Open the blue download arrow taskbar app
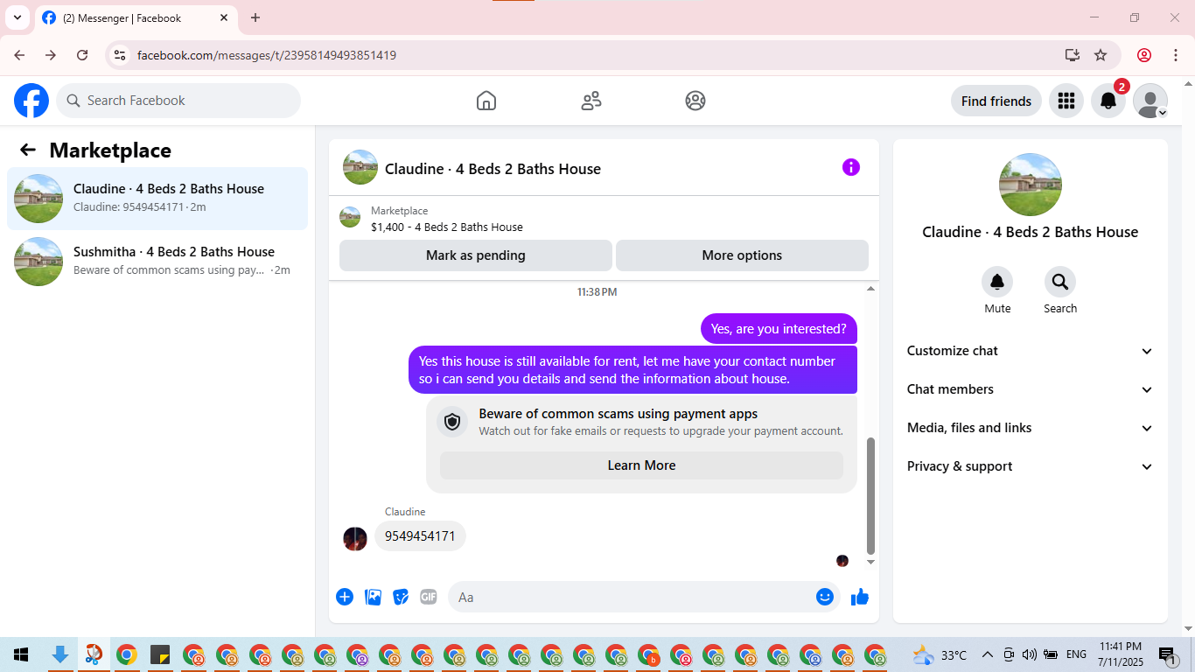Screen dimensions: 1195x672 (x=60, y=654)
